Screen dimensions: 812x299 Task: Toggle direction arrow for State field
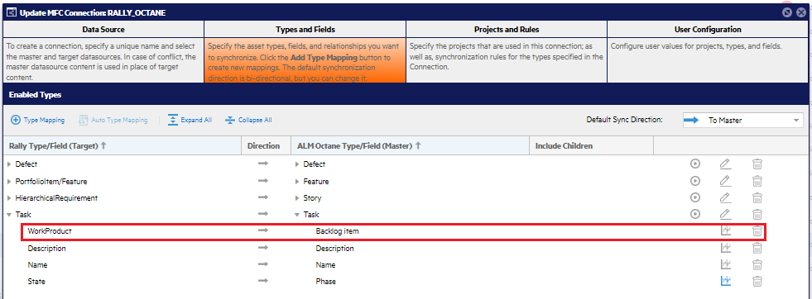(263, 281)
